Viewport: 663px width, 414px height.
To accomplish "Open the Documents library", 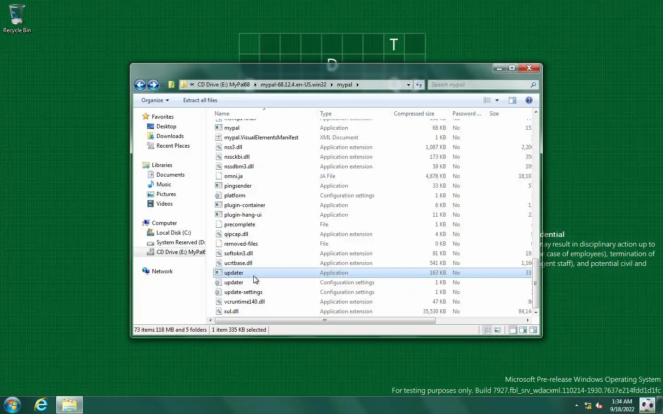I will click(170, 175).
